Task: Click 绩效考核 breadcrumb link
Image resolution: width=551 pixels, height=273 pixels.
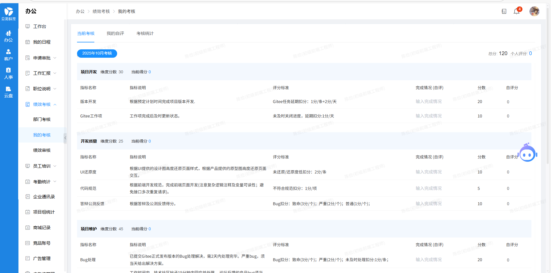Action: pos(101,11)
